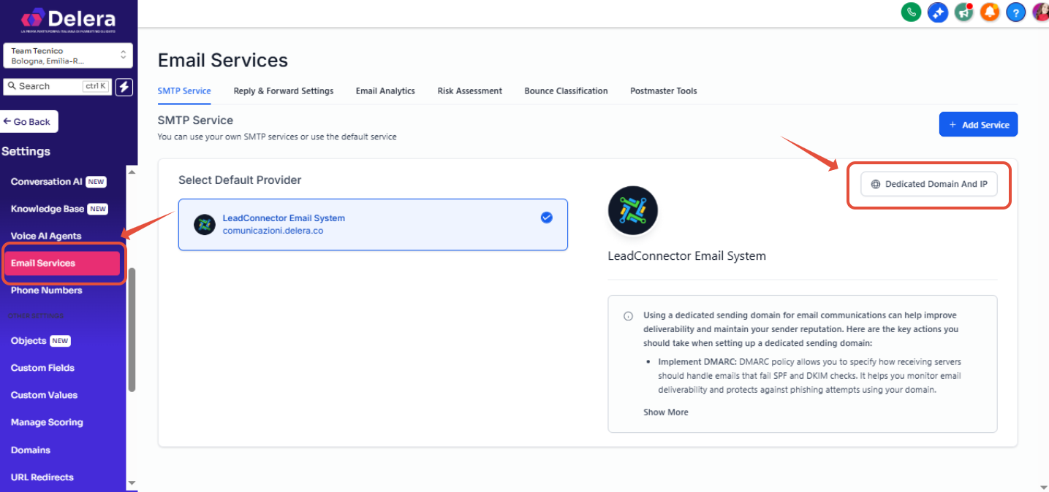The width and height of the screenshot is (1049, 492).
Task: Expand the notice with Show More
Action: tap(666, 412)
